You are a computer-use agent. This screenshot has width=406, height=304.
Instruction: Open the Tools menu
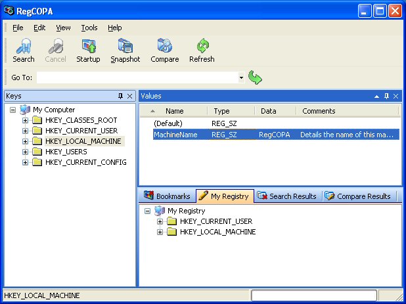point(89,28)
